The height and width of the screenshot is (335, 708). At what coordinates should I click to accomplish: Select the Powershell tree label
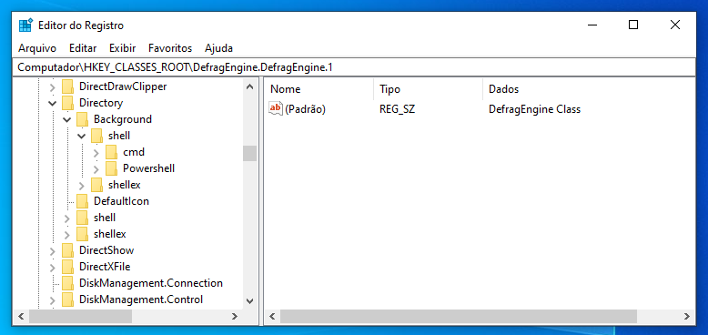click(148, 168)
